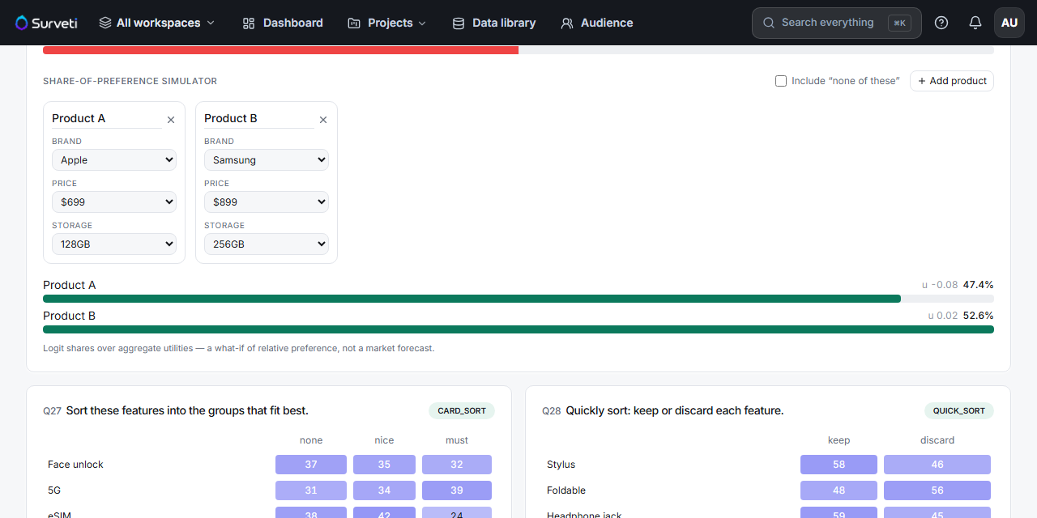The image size is (1037, 518).
Task: Click 5G 'nice' cell 34
Action: [x=384, y=490]
